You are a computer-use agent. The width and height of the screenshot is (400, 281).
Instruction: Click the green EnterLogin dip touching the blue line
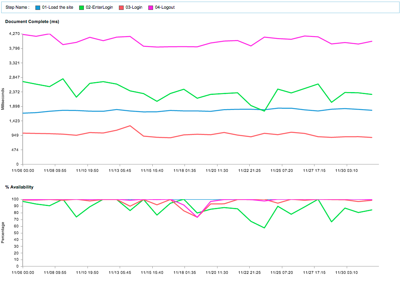coord(264,111)
